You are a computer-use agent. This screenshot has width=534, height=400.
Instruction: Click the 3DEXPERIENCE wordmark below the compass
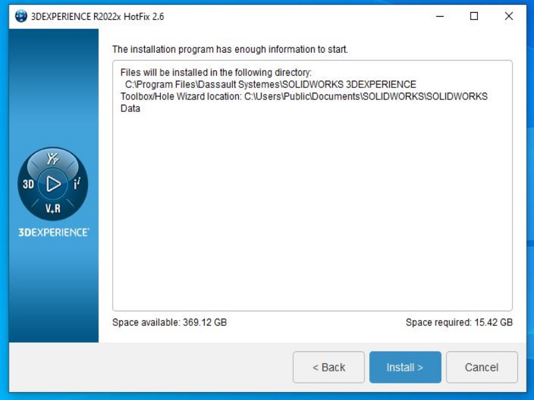click(x=53, y=233)
